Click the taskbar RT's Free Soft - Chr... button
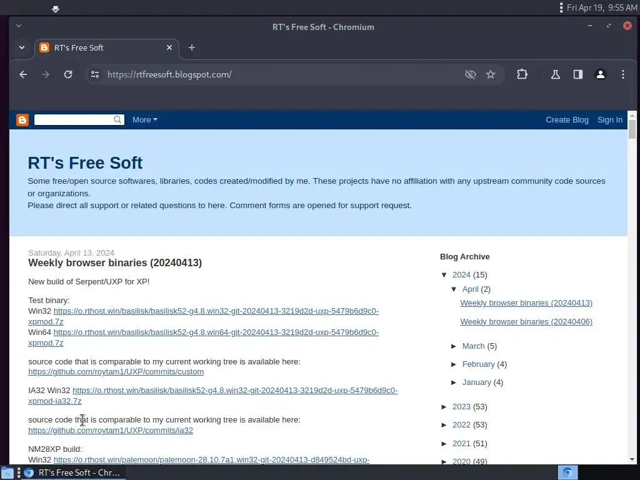The height and width of the screenshot is (480, 640). click(74, 472)
